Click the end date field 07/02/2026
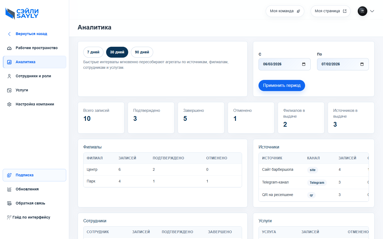This screenshot has height=239, width=383. pyautogui.click(x=343, y=64)
